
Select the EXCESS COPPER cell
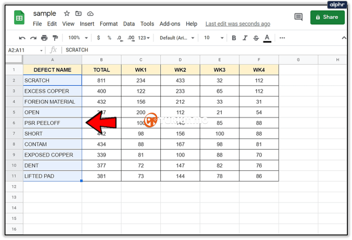point(52,91)
